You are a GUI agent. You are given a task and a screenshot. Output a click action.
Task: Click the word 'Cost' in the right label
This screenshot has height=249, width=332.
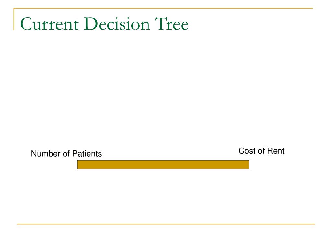[247, 151]
